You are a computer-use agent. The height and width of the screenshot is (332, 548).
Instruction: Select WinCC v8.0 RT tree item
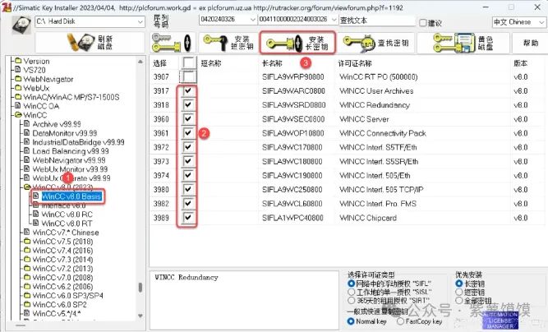pyautogui.click(x=67, y=223)
